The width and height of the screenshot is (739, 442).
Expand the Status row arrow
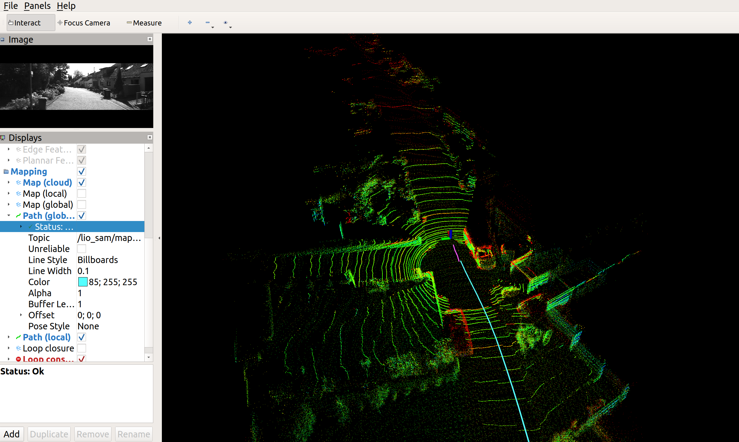coord(21,227)
